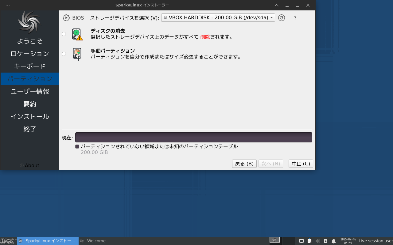Click the BIOS label text
393x245 pixels.
tap(78, 18)
